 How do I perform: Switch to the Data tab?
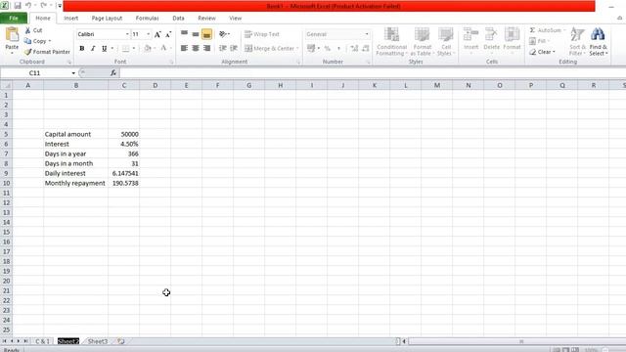point(178,18)
